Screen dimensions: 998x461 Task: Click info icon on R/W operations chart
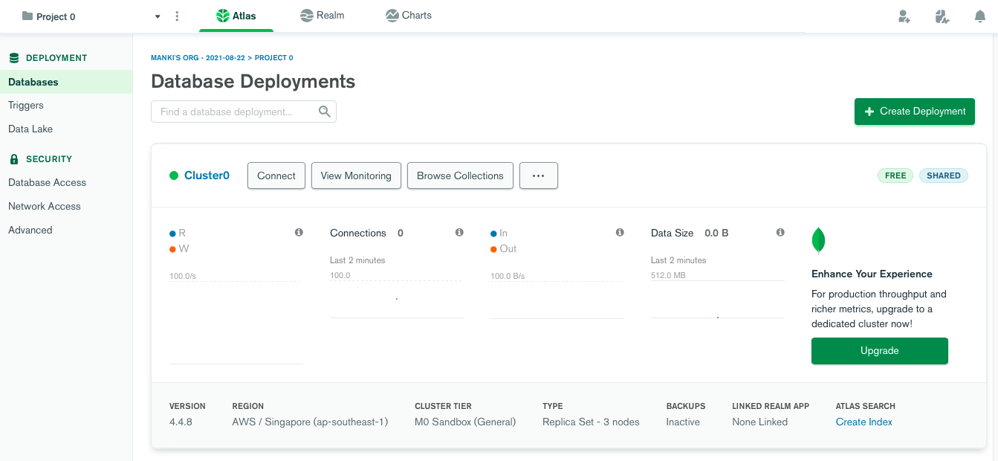tap(299, 233)
